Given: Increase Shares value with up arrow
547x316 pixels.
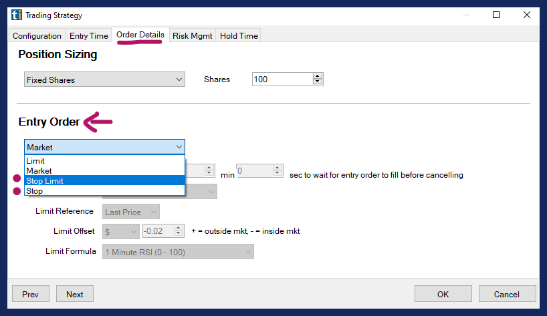Looking at the screenshot, I should (x=318, y=76).
